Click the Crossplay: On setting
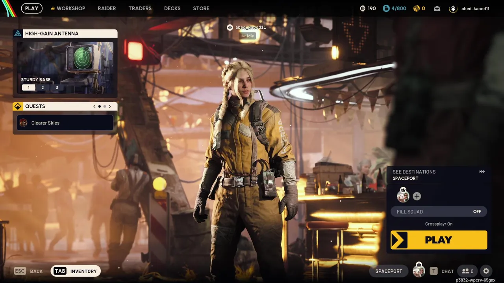The width and height of the screenshot is (504, 283). (439, 224)
